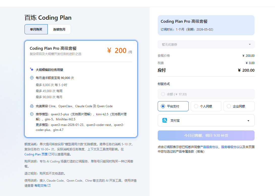This screenshot has width=275, height=196.
Task: Click the 最多 6,000 次 每 5 小时 line
Action: tap(51, 85)
